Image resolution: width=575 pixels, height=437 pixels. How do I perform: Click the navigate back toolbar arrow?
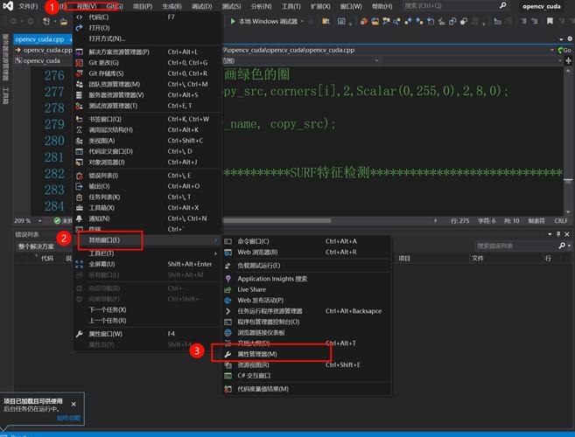pyautogui.click(x=13, y=21)
